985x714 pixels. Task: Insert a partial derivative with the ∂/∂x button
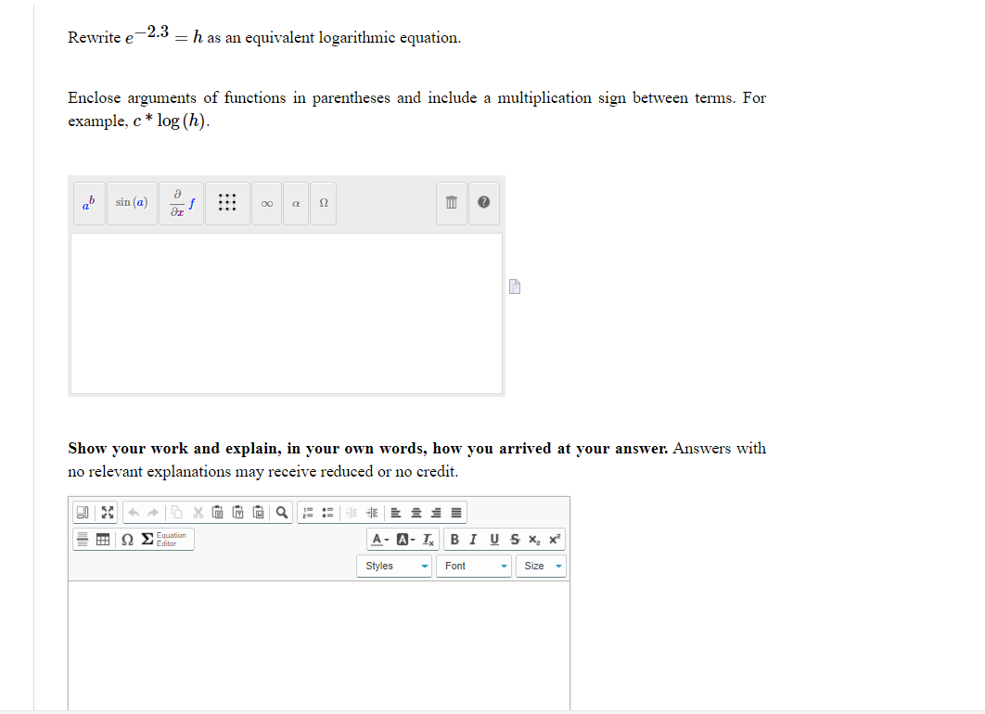pyautogui.click(x=181, y=203)
